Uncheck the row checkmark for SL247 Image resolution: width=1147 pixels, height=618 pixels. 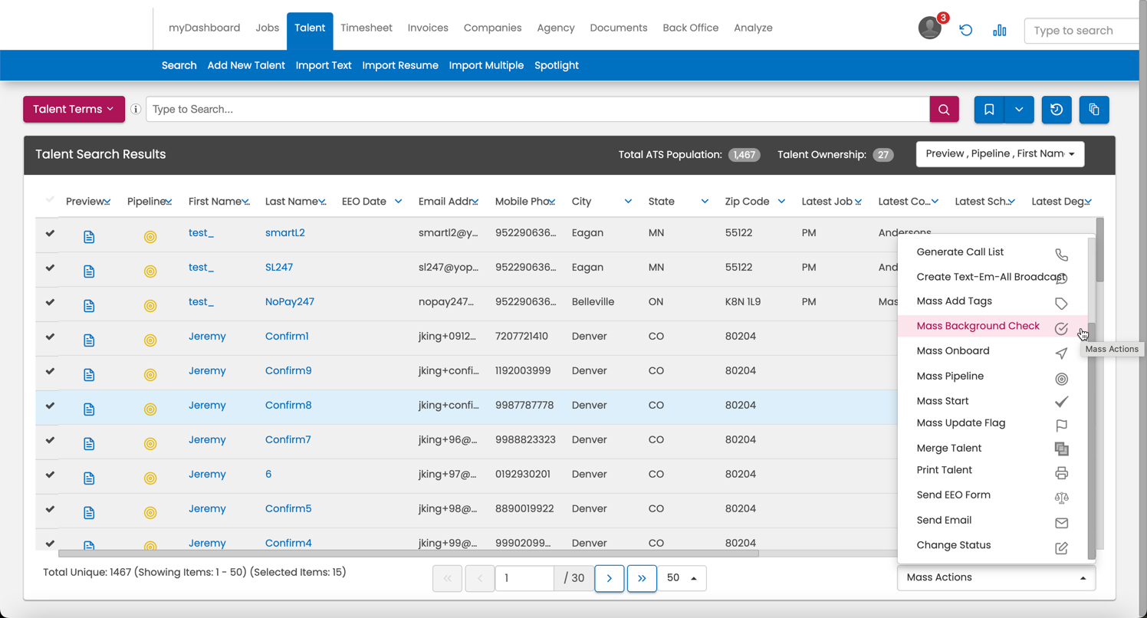coord(50,268)
